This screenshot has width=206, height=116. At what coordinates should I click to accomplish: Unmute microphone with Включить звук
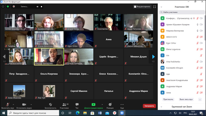pos(8,106)
